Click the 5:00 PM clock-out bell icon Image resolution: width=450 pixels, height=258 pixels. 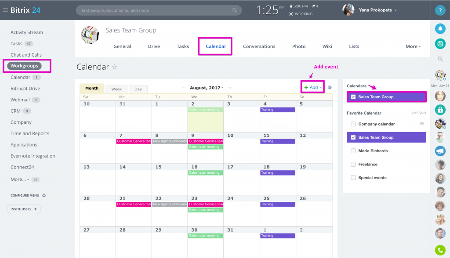click(291, 6)
